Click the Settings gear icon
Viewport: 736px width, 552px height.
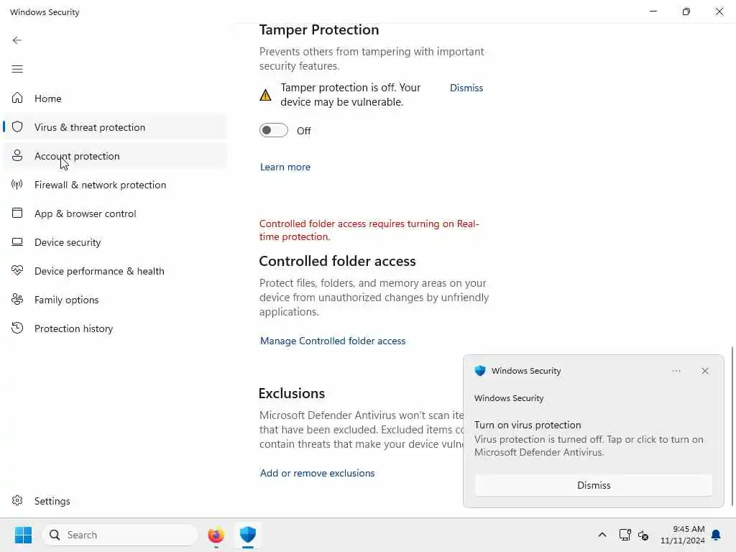[17, 500]
